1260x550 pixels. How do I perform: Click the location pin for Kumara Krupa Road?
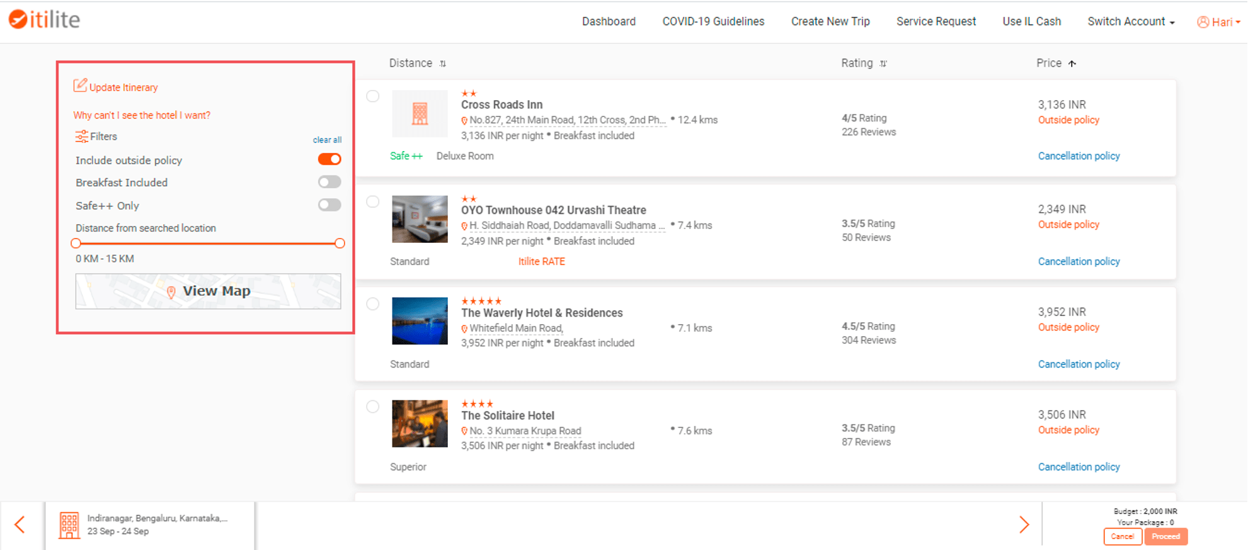[464, 432]
